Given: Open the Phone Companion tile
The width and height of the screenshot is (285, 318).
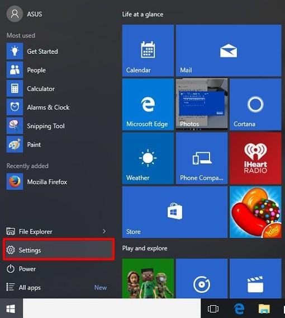Looking at the screenshot, I should 202,158.
